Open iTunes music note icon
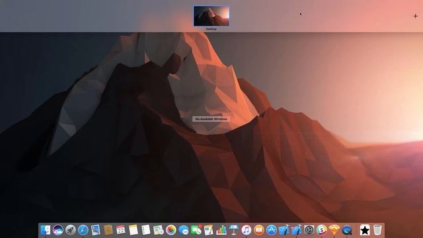Screen dimensions: 423x238 point(247,230)
